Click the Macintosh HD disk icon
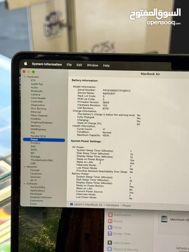The height and width of the screenshot is (252, 189). pos(164,219)
